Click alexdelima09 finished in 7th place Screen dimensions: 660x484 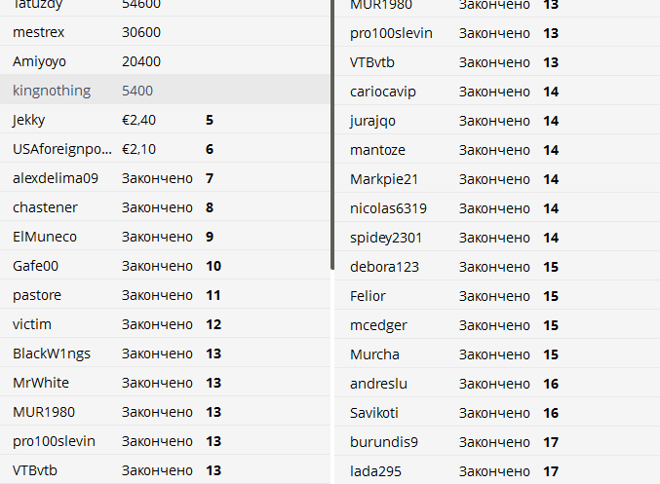pyautogui.click(x=165, y=178)
